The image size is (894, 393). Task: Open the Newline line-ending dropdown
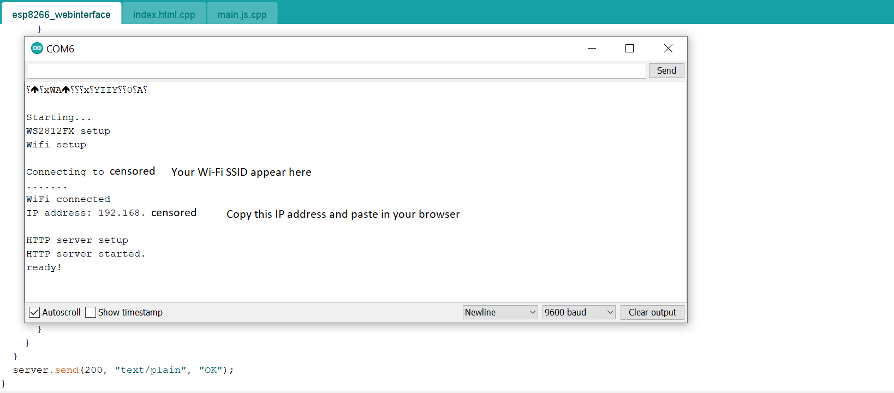[500, 312]
